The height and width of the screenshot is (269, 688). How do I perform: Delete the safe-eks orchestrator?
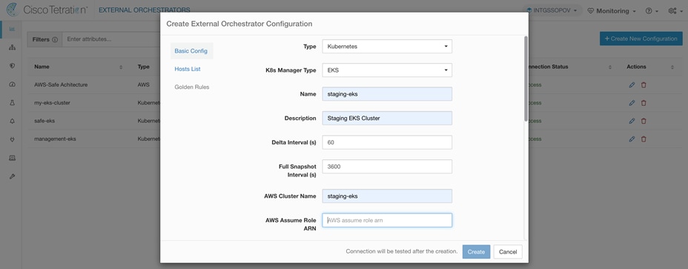pos(644,121)
